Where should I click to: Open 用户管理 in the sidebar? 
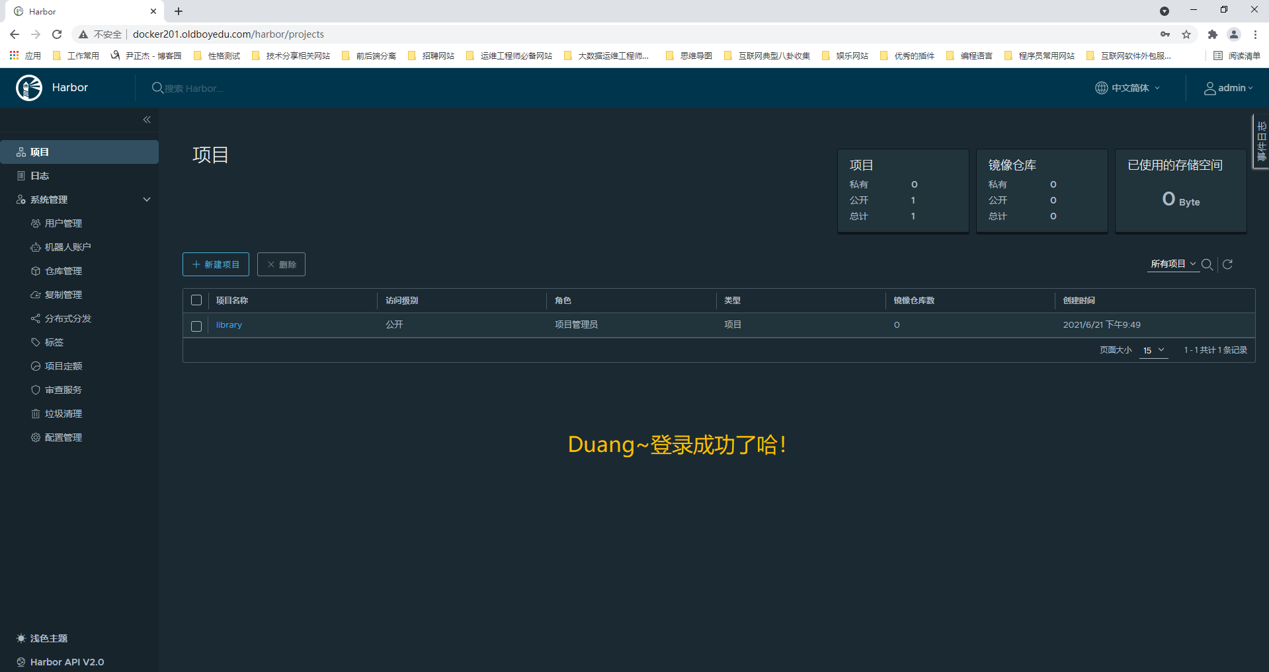pos(63,223)
